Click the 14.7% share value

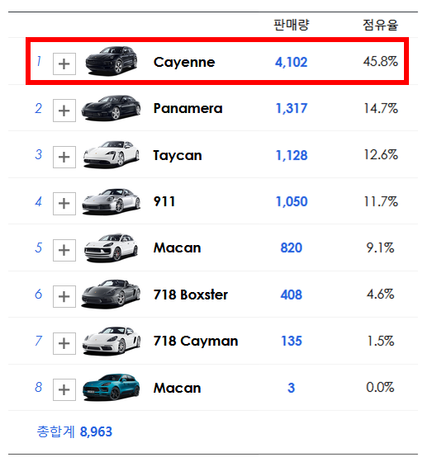381,108
